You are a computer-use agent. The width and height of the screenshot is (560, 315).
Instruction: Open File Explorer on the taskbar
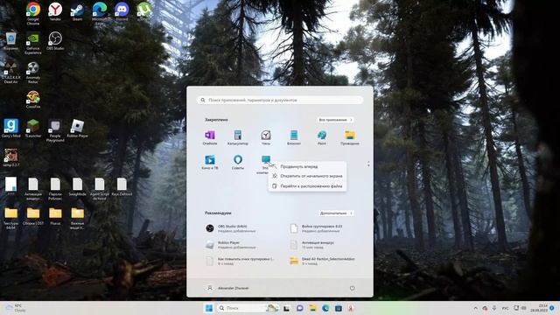click(x=312, y=308)
